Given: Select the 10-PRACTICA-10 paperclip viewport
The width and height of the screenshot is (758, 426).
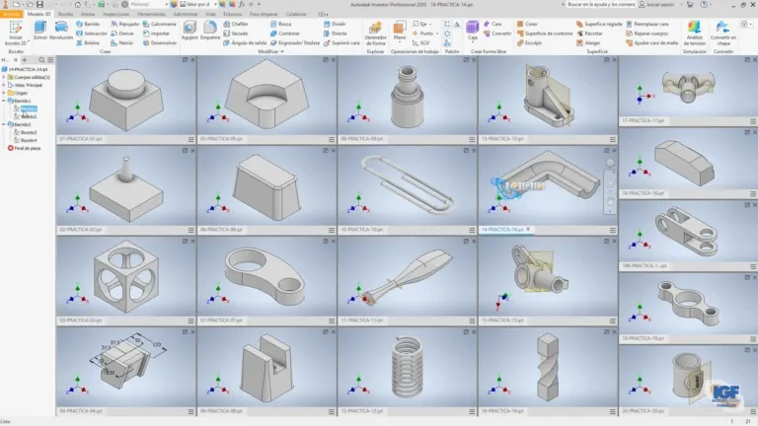Looking at the screenshot, I should (x=407, y=186).
